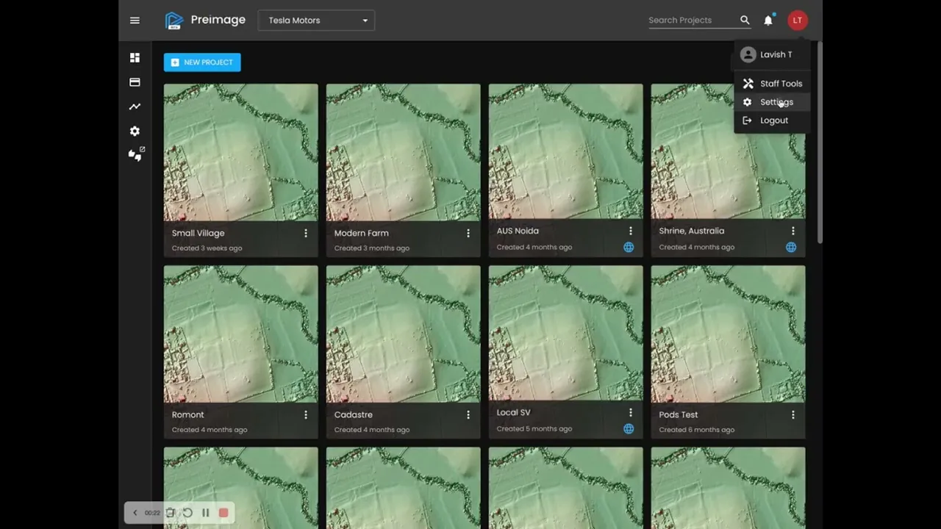Click the globe icon on AUS Noida
941x529 pixels.
[x=629, y=248]
